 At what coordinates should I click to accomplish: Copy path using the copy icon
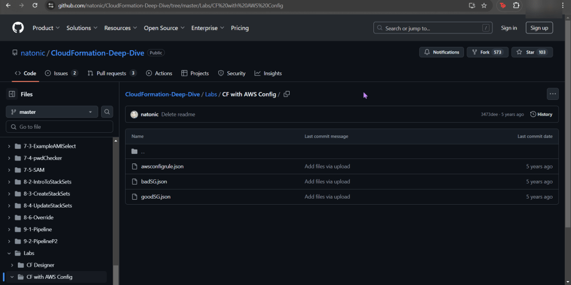tap(286, 94)
